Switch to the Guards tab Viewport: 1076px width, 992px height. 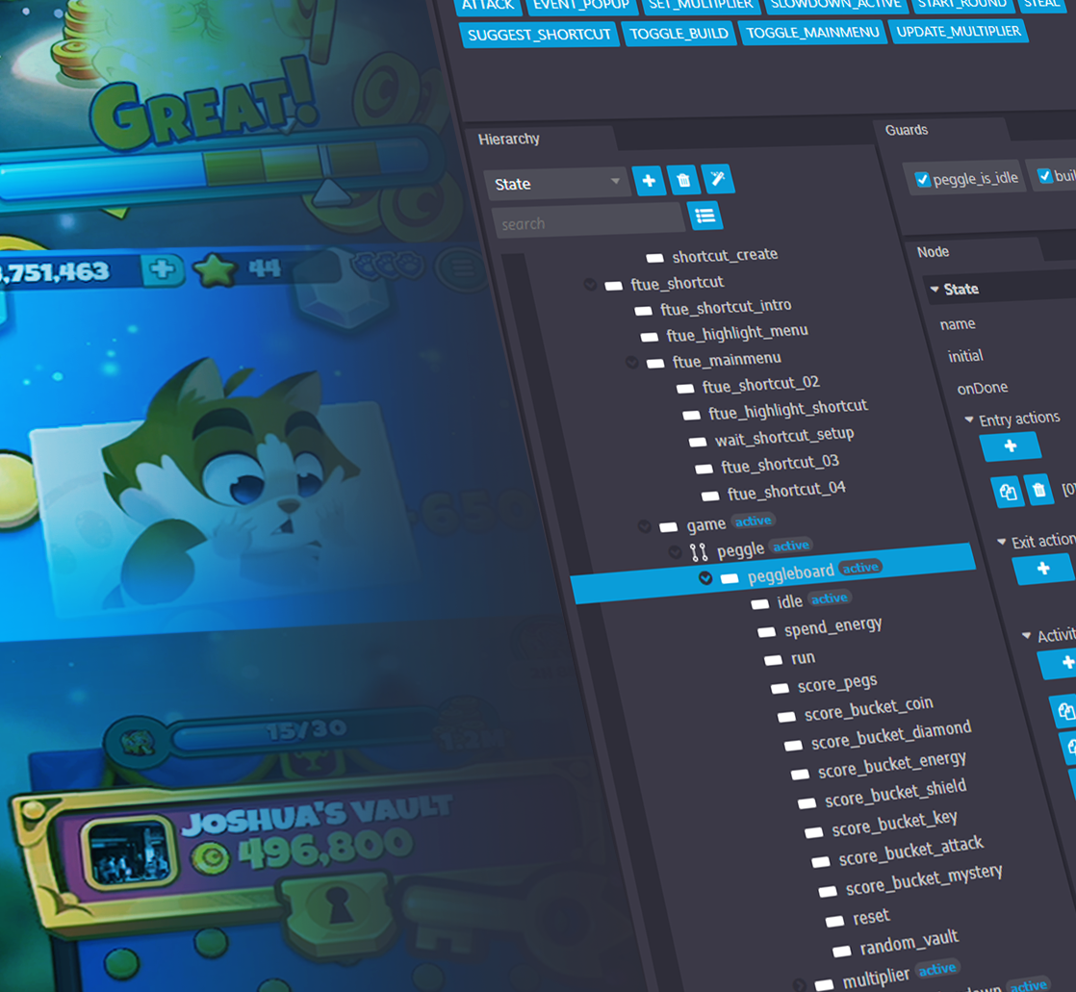pyautogui.click(x=907, y=130)
